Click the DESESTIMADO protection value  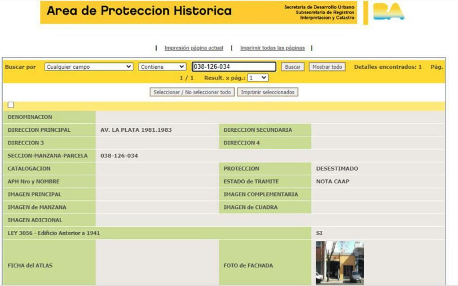coord(337,169)
